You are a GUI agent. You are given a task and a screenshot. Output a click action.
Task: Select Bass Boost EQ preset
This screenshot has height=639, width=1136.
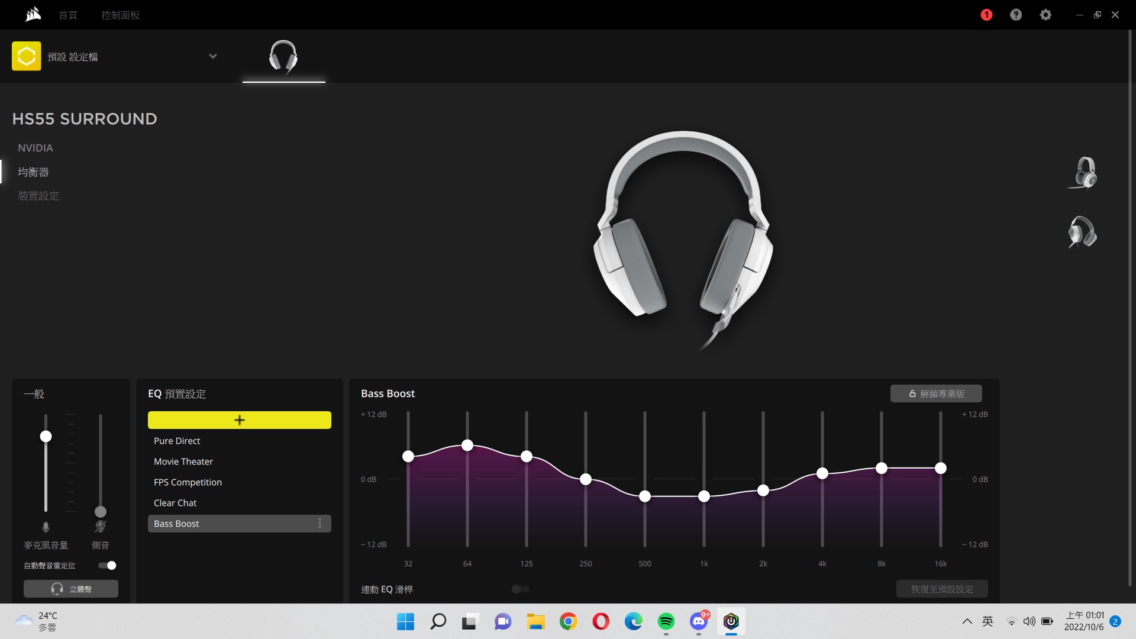click(x=240, y=524)
